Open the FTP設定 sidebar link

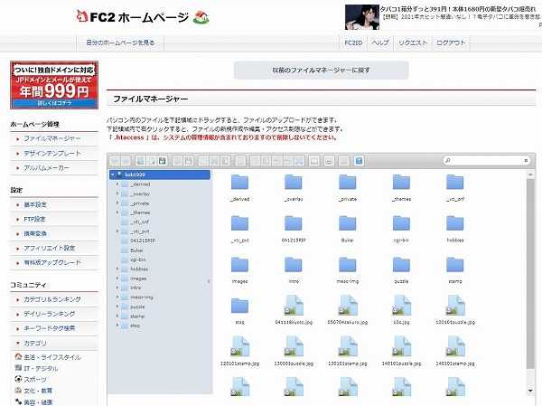tap(36, 219)
